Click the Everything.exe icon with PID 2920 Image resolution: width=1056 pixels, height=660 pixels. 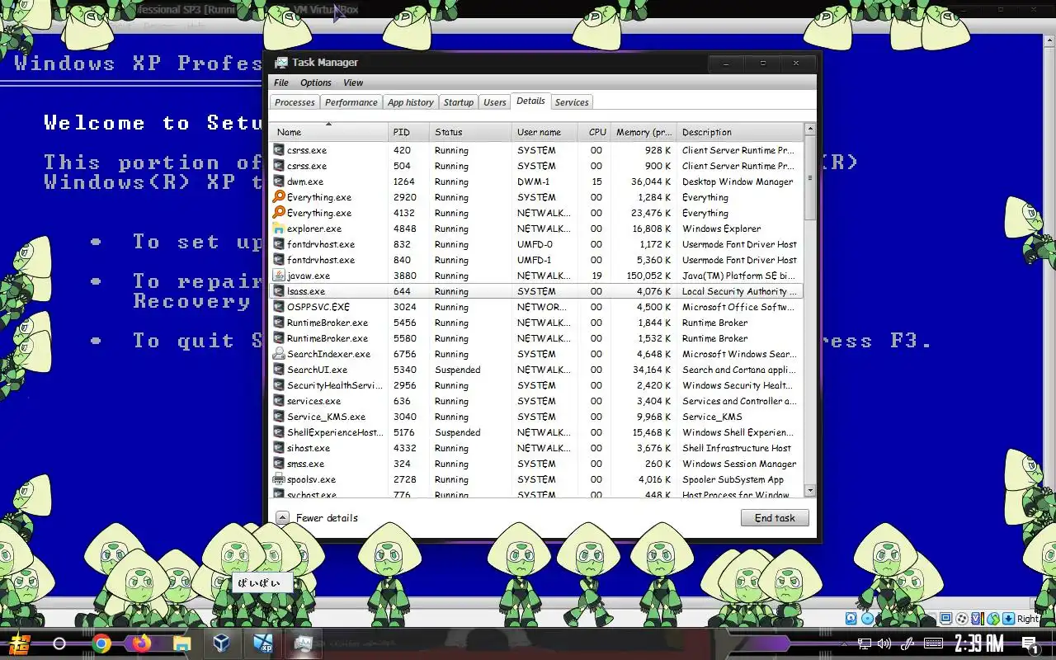pyautogui.click(x=279, y=197)
